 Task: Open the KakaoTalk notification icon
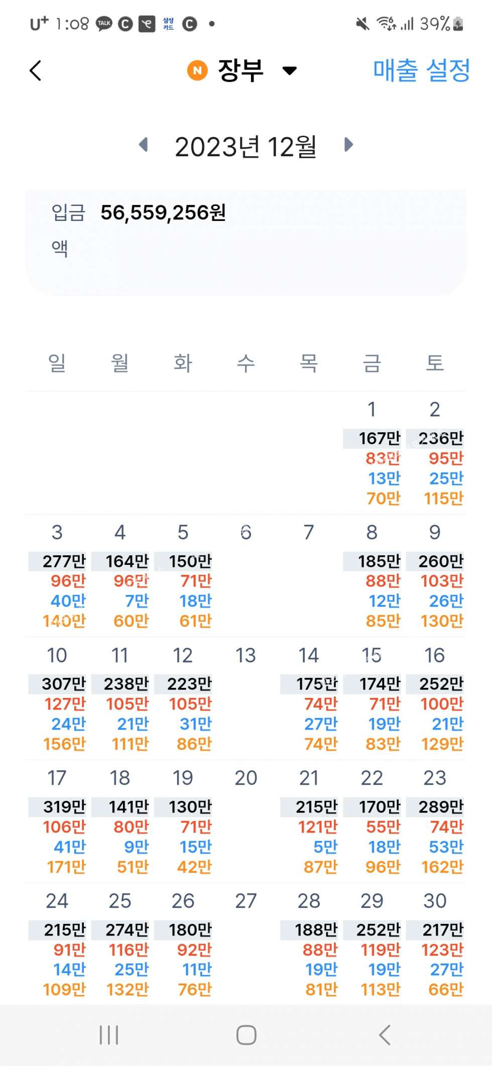104,24
